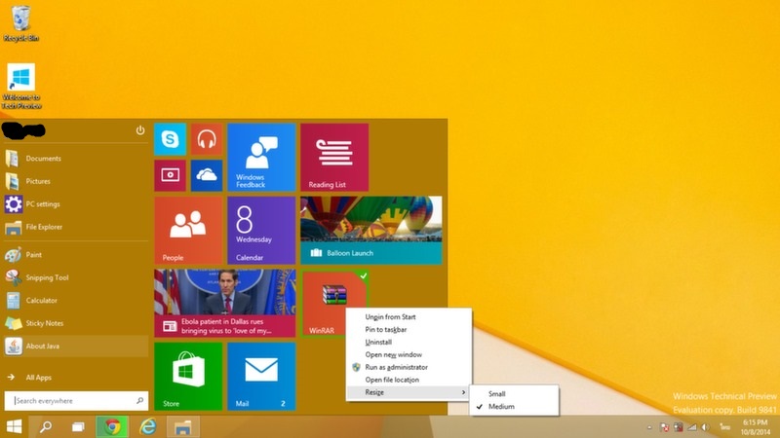Open the Video tile
This screenshot has width=780, height=438.
pyautogui.click(x=170, y=175)
